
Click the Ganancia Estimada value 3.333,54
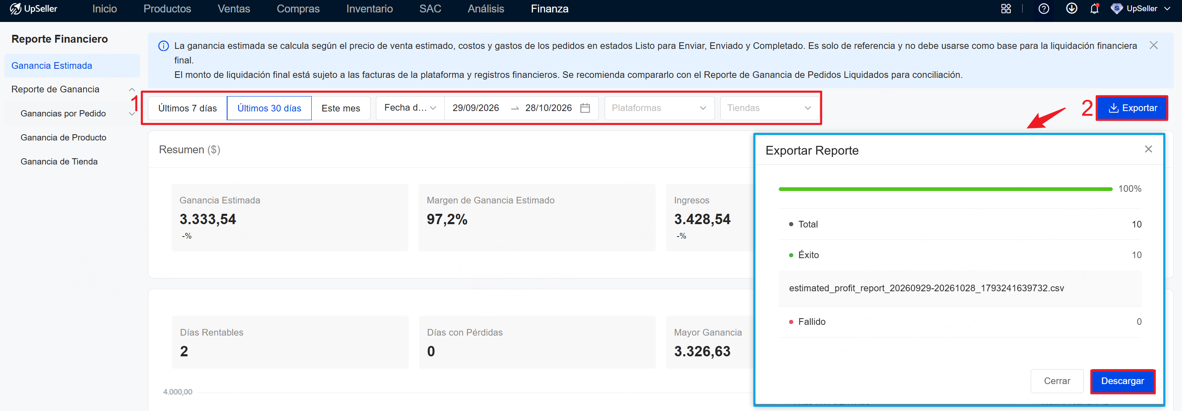pos(207,219)
